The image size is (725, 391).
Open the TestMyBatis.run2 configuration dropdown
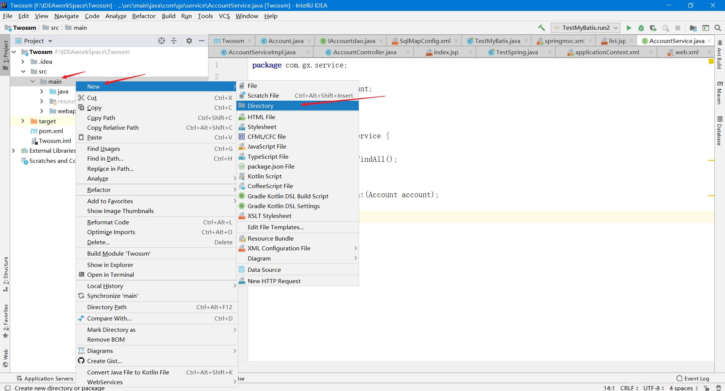click(x=586, y=28)
